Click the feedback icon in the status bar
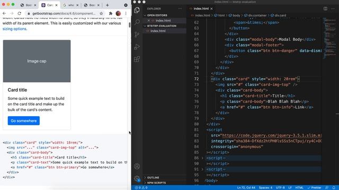The width and height of the screenshot is (339, 190). click(327, 188)
